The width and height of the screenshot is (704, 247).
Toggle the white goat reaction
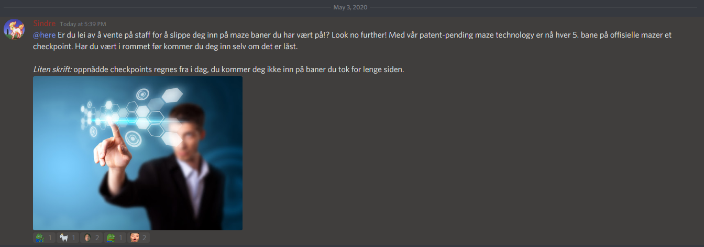[x=68, y=238]
